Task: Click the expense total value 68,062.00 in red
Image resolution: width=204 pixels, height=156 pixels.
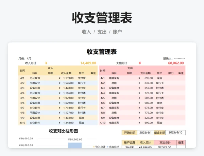Action: click(x=176, y=63)
